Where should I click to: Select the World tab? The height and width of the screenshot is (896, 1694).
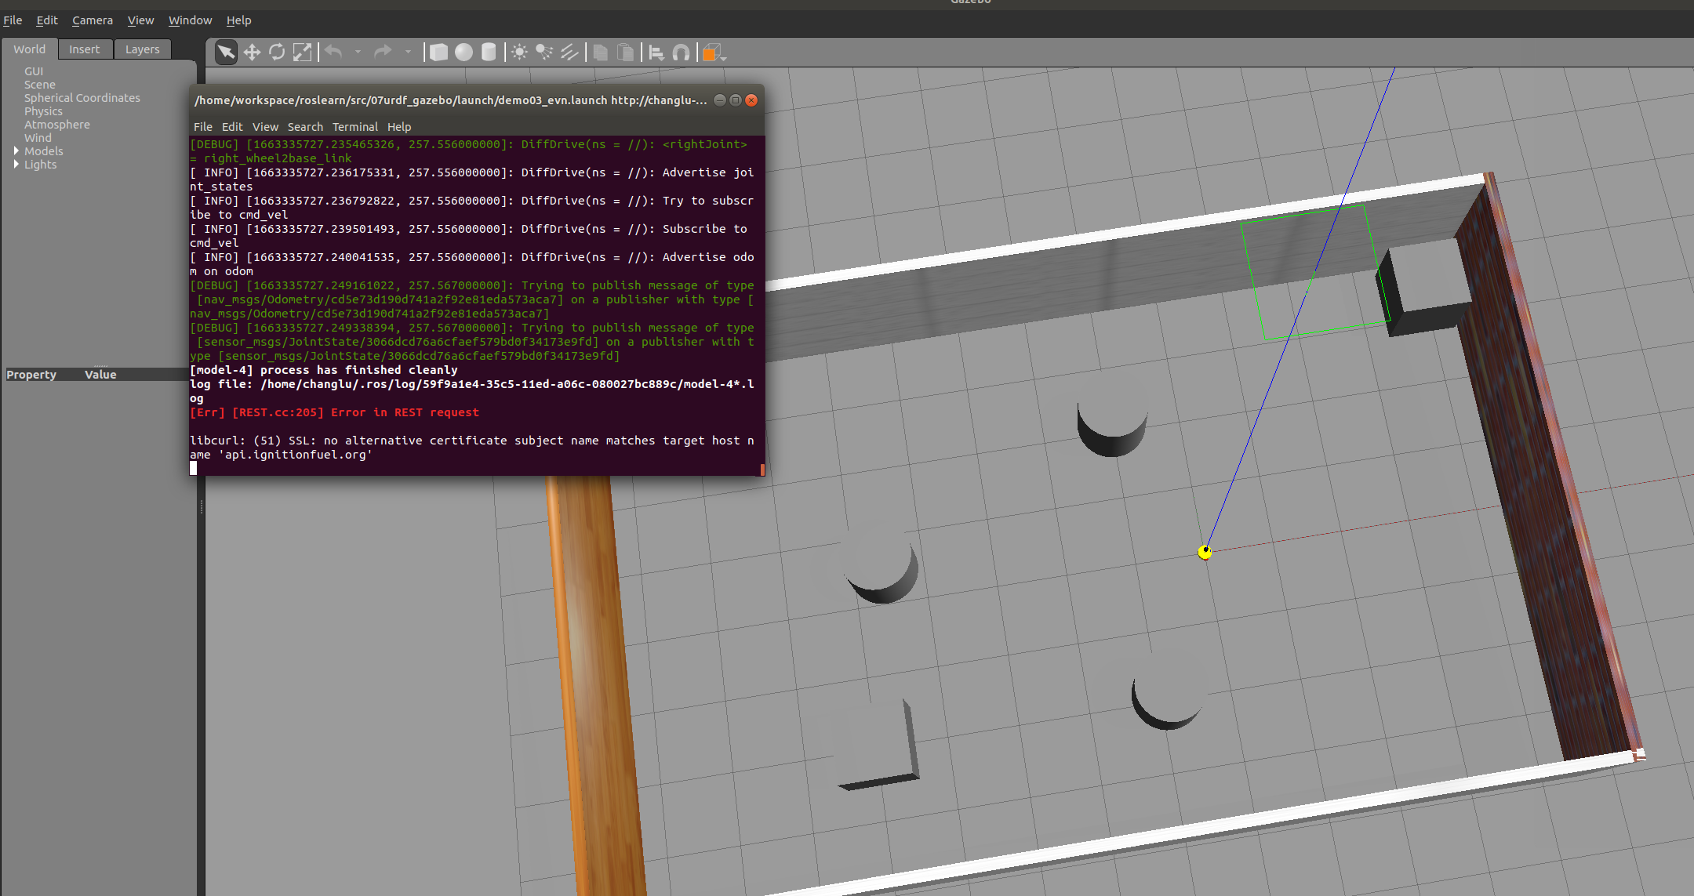(30, 49)
